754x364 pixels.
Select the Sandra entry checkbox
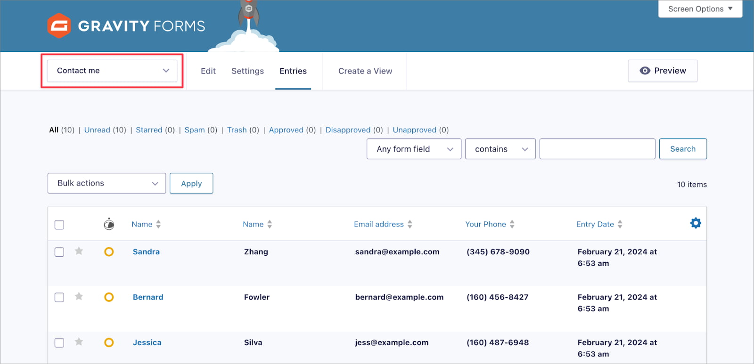coord(59,252)
